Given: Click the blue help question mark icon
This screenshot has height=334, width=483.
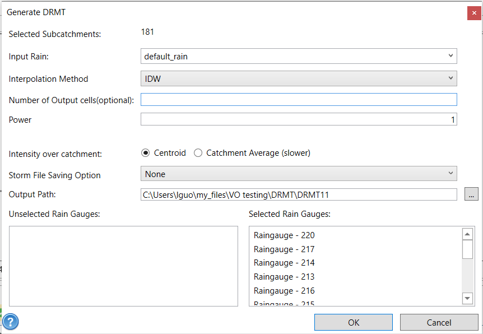Looking at the screenshot, I should 11,322.
